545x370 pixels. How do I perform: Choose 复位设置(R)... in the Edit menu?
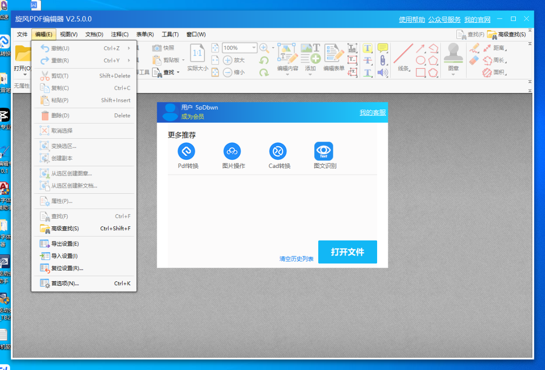click(x=84, y=268)
